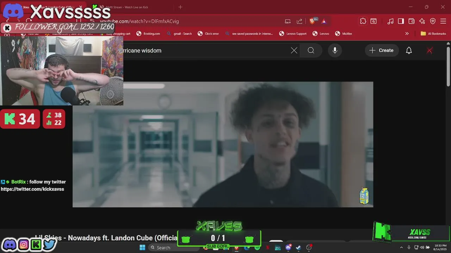Show hidden system tray icons chevron

(401, 248)
